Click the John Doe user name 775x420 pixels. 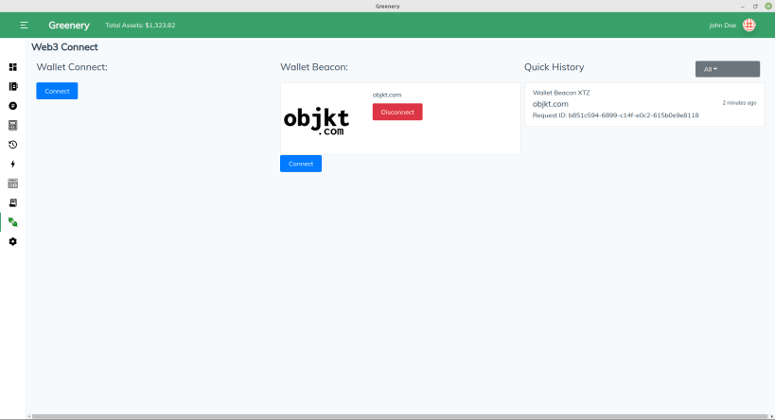[722, 26]
